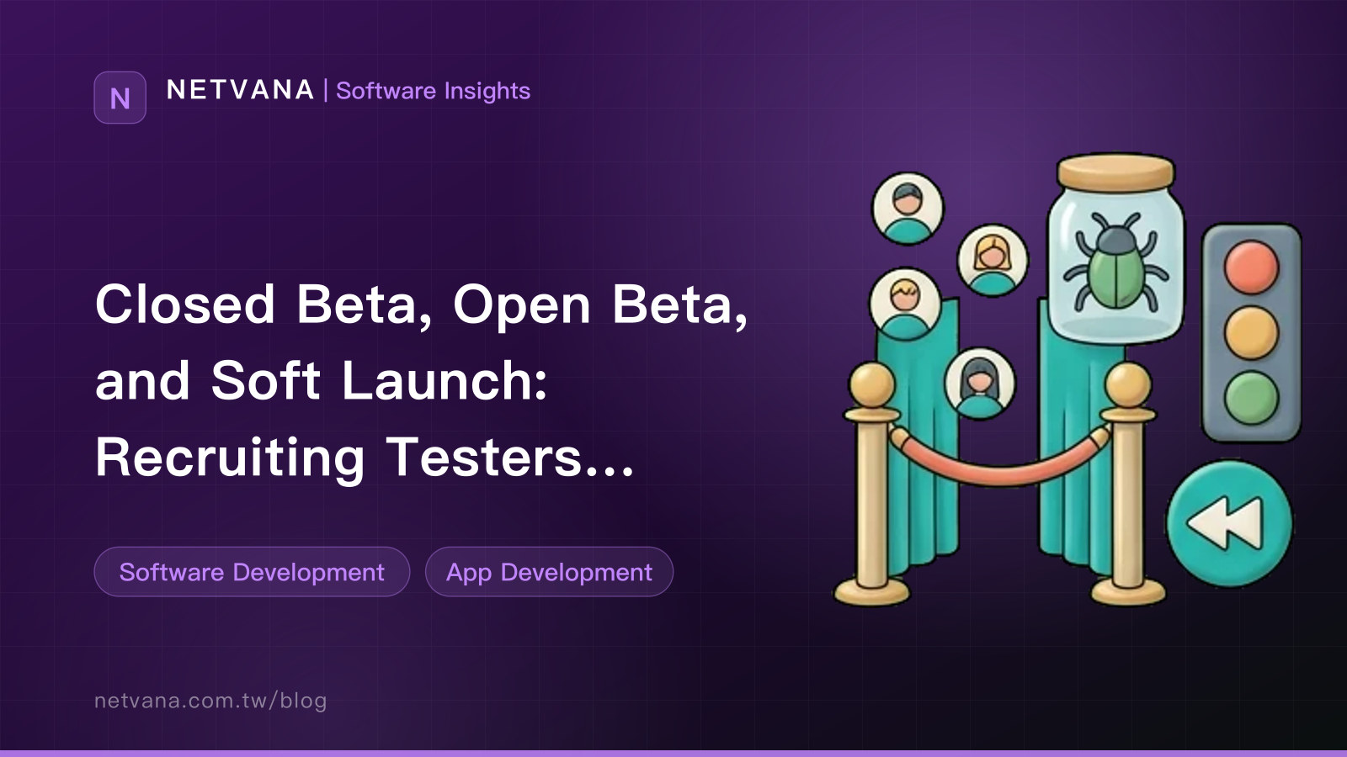
Task: Click the Software Insights label
Action: tap(433, 91)
